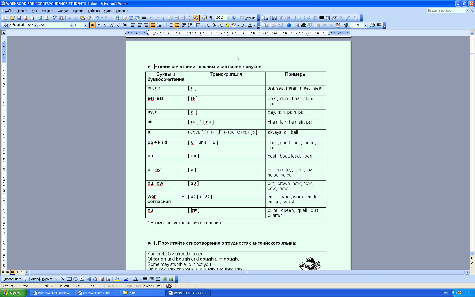Open the Автофигуры dropdown menu

pyautogui.click(x=42, y=279)
